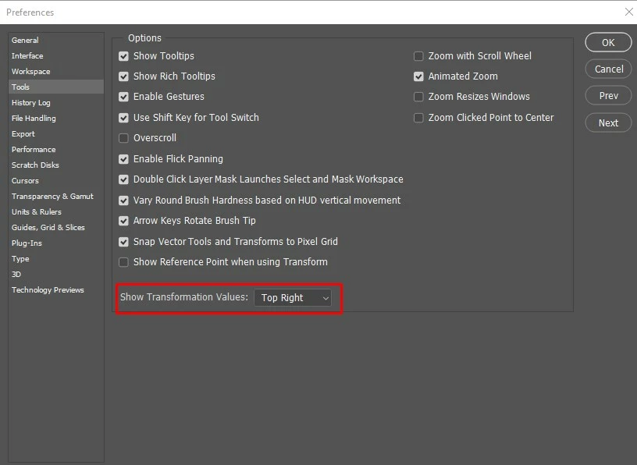Open History Log preferences
637x465 pixels.
click(x=56, y=103)
